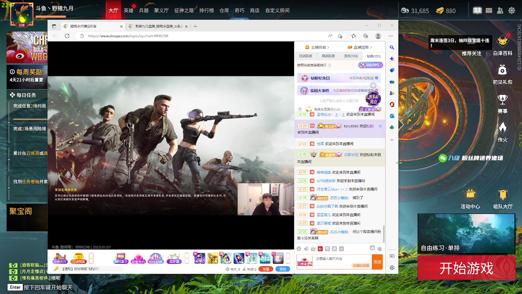The image size is (522, 294).
Task: Select 自由练习·单排 mode thumbnail
Action: click(467, 234)
